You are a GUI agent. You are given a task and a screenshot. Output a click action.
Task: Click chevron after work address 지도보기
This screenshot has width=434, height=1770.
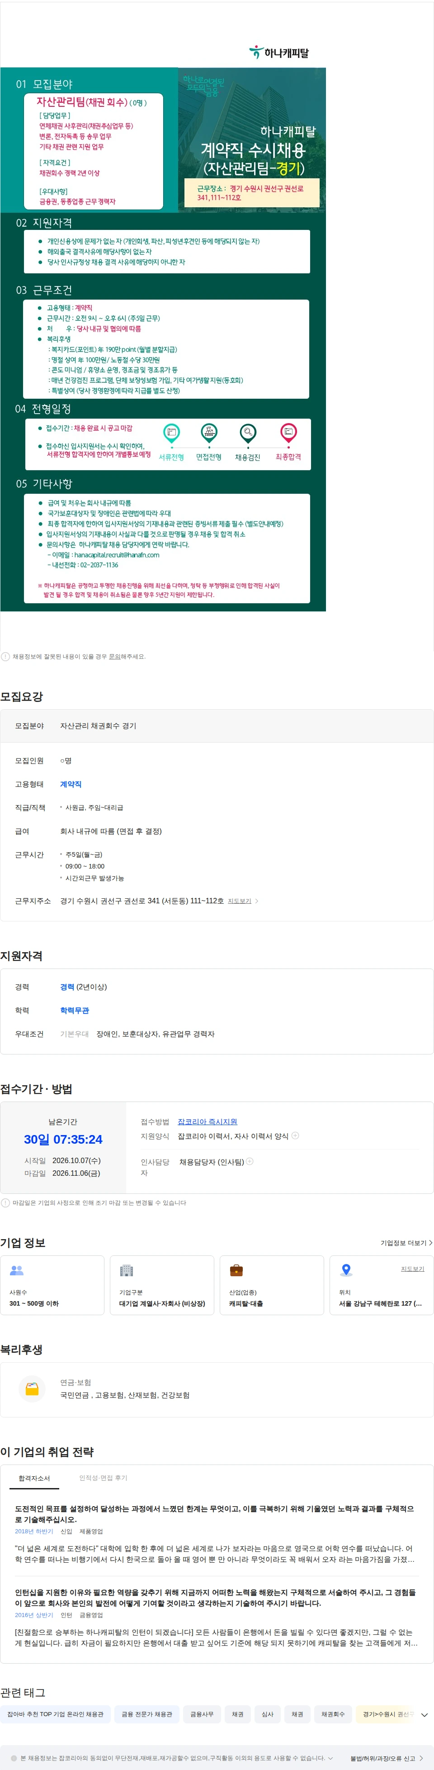tap(257, 901)
